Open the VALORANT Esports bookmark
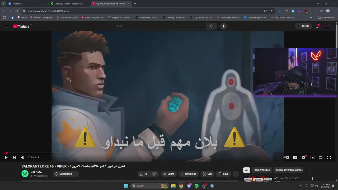 (x=67, y=18)
